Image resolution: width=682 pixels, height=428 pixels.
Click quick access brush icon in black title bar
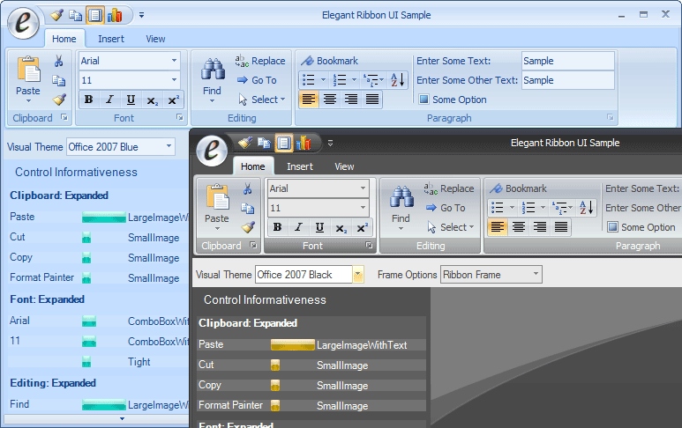pos(245,143)
